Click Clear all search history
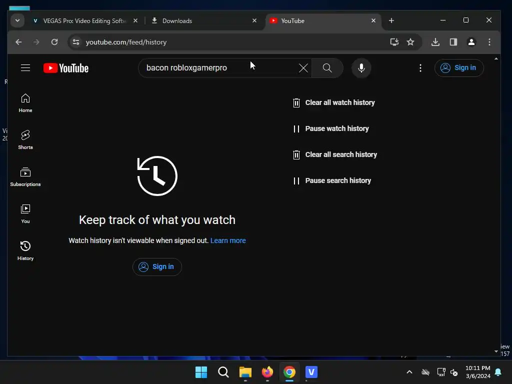The height and width of the screenshot is (384, 512). (x=334, y=155)
